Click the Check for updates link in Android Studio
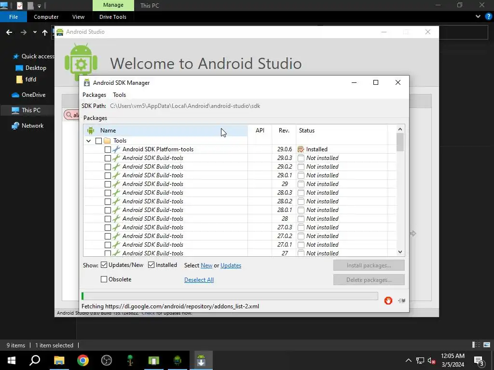Viewport: 494px width, 370px height. tap(148, 313)
